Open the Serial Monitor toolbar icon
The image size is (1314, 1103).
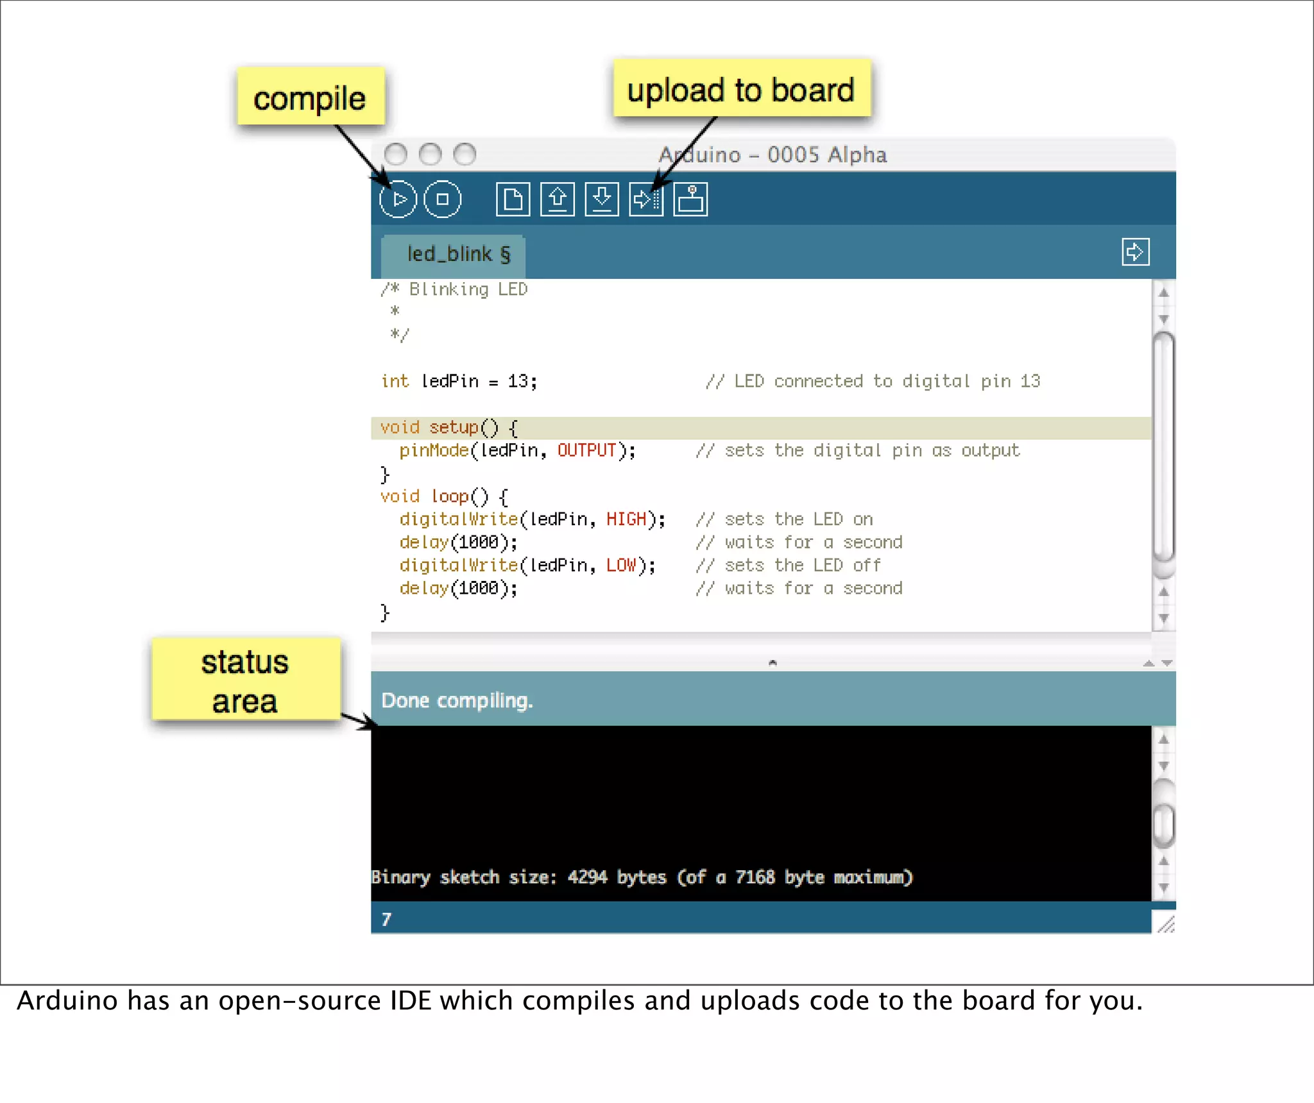click(x=690, y=199)
